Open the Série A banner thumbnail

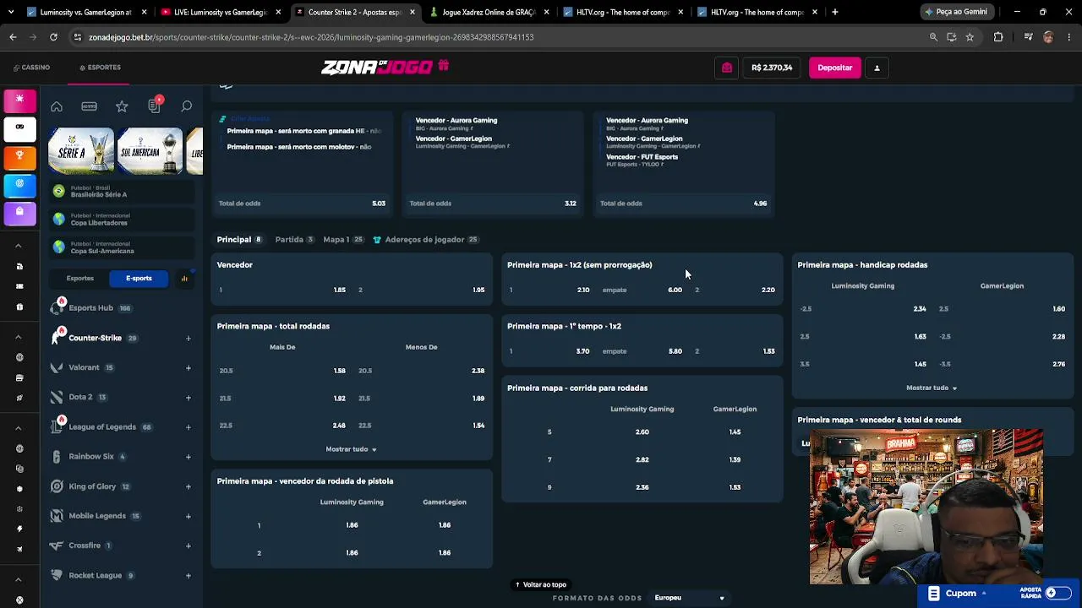click(x=81, y=151)
